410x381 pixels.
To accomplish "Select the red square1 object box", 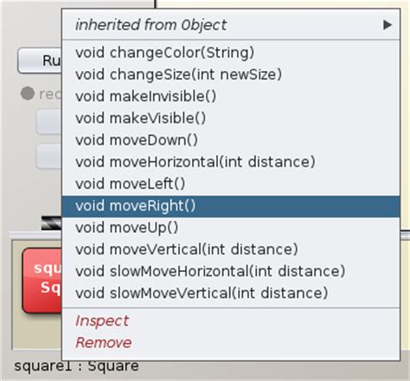I will pos(42,281).
